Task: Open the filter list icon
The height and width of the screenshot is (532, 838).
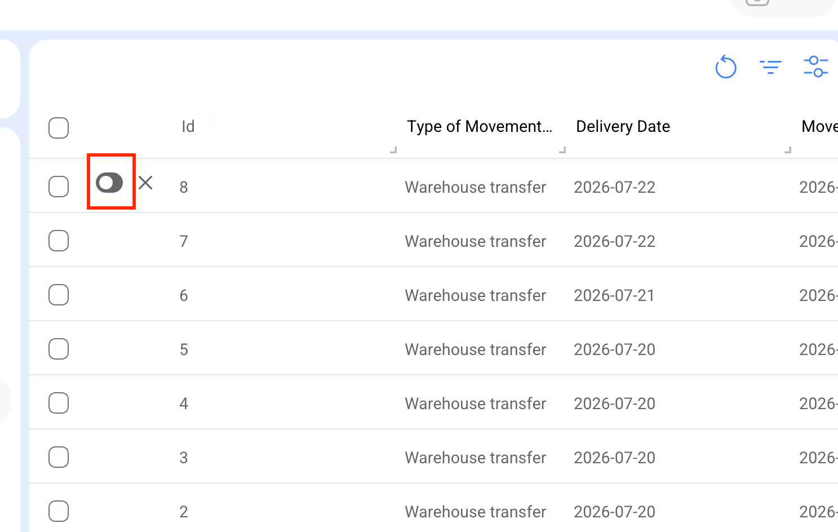Action: coord(770,67)
